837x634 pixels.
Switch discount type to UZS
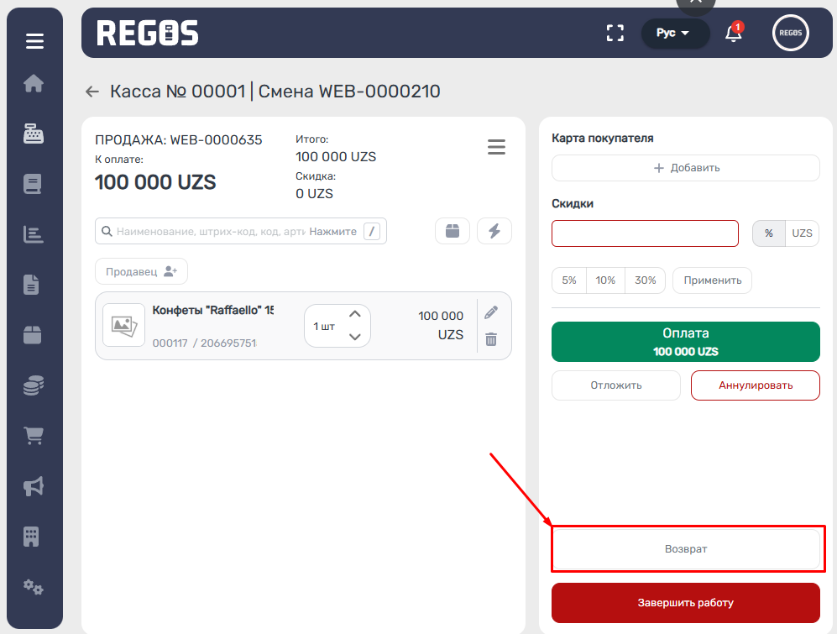[x=802, y=233]
